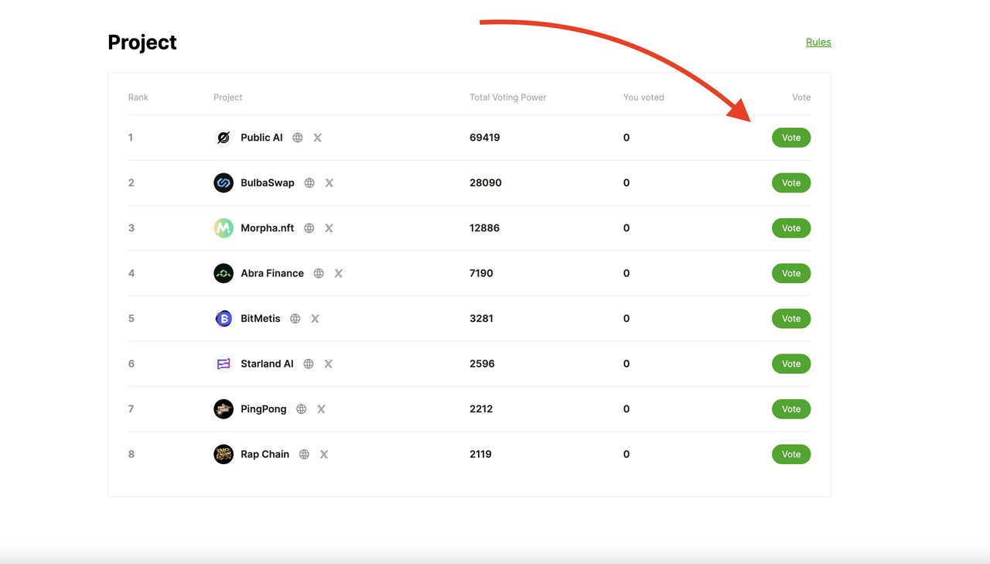
Task: Open the BulbaSwap X profile icon
Action: click(x=329, y=183)
